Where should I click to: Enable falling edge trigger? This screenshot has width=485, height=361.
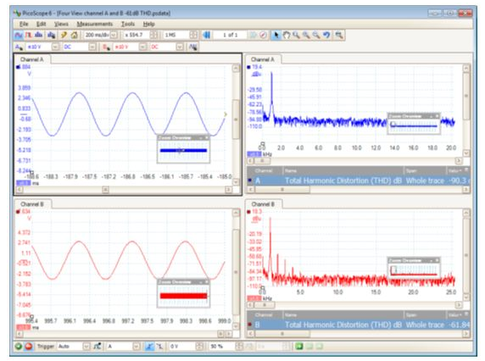[159, 346]
